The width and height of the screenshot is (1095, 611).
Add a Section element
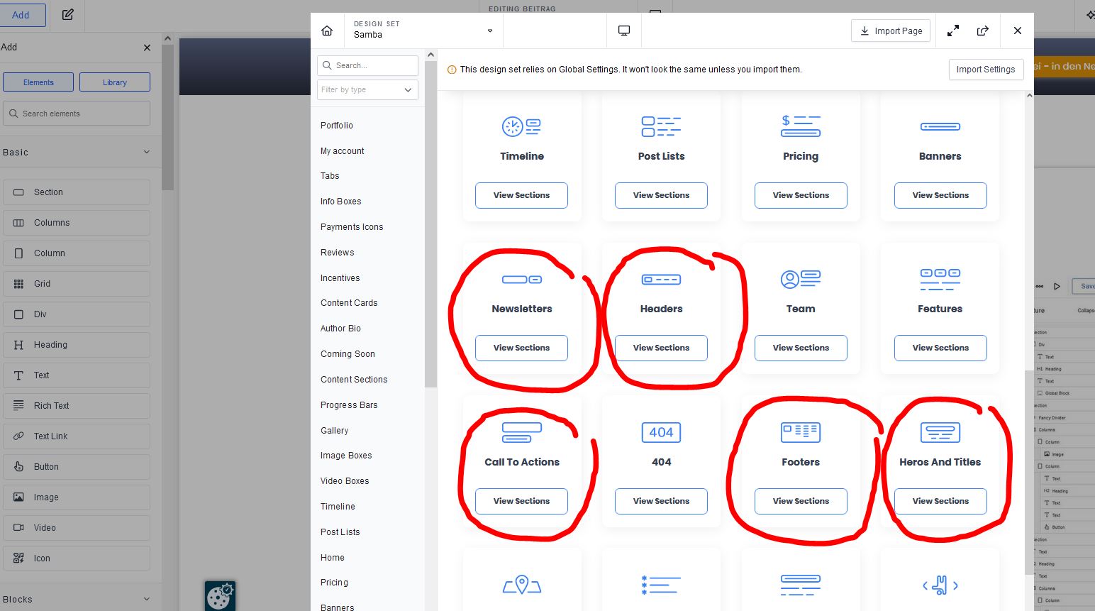[77, 192]
